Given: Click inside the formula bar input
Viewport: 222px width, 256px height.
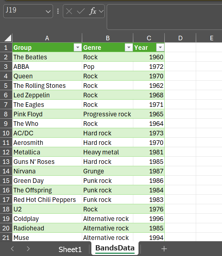Looking at the screenshot, I should point(164,17).
